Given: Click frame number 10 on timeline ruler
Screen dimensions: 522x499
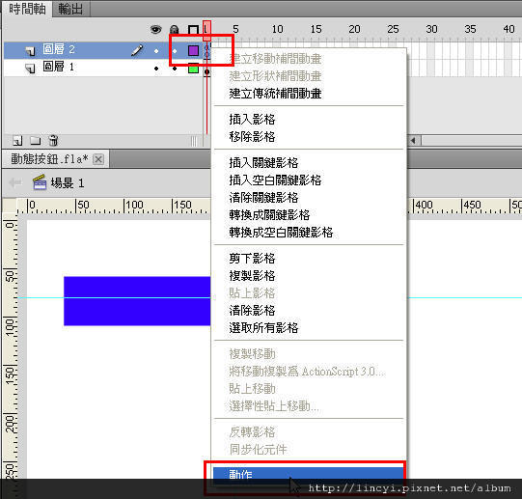Looking at the screenshot, I should tap(277, 29).
